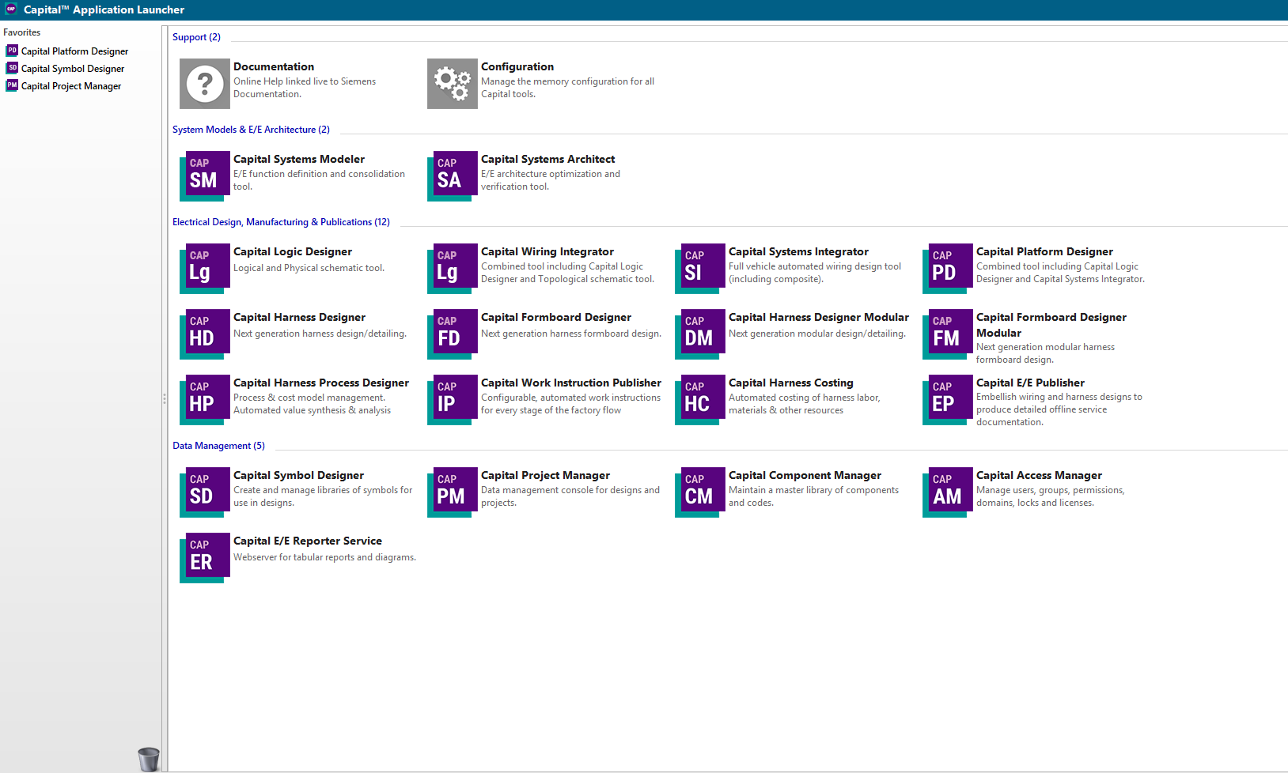Viewport: 1288px width, 773px height.
Task: Click the Capital app icon in title bar
Action: pyautogui.click(x=11, y=9)
